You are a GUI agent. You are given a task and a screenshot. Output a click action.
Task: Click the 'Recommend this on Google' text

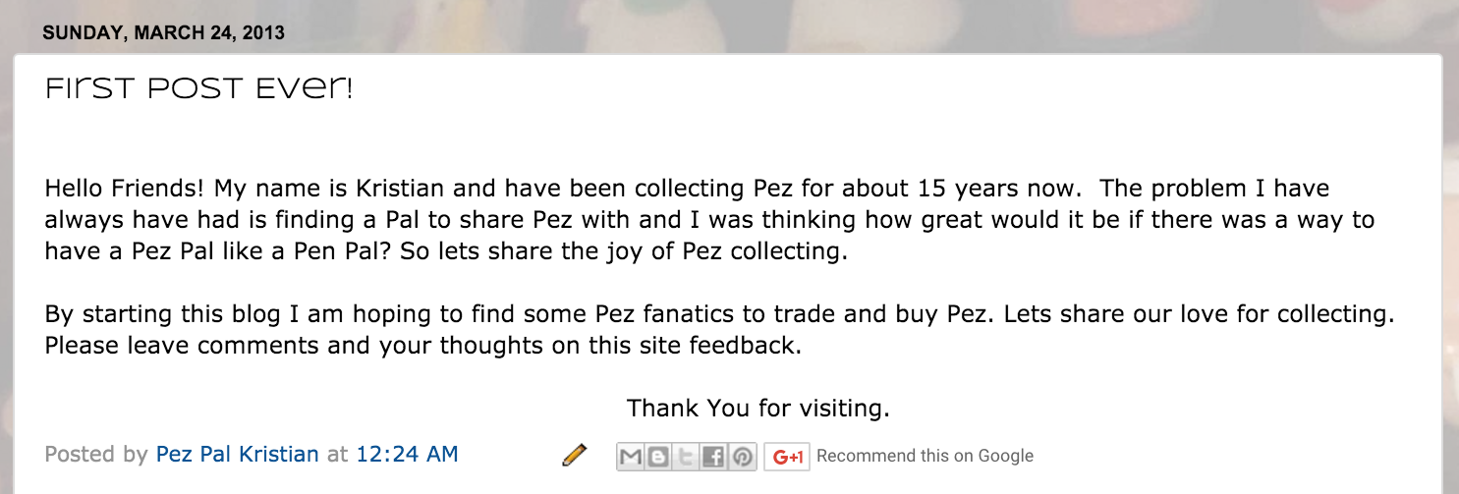pos(925,456)
